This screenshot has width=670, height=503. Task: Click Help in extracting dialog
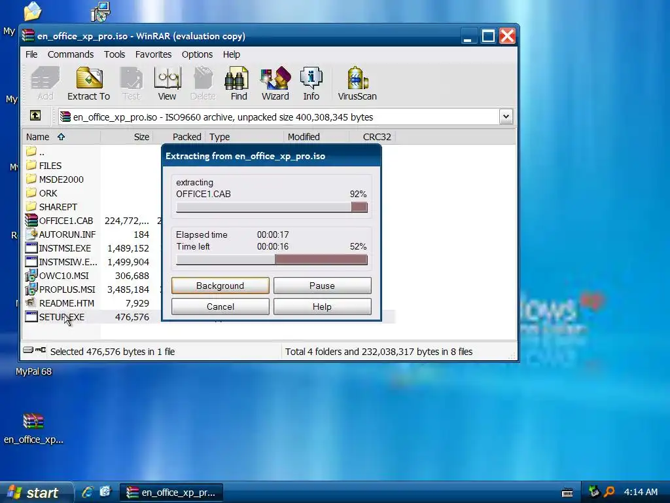point(322,307)
